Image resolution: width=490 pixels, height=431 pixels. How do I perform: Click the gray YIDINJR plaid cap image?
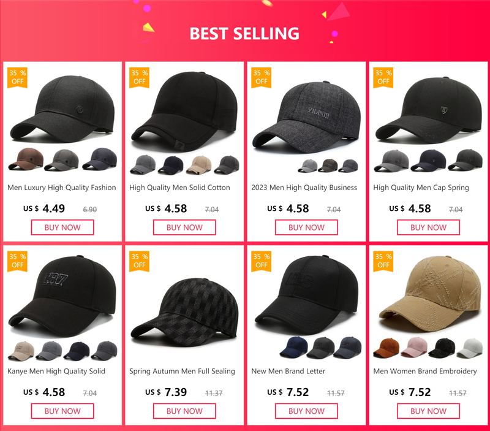(306, 118)
